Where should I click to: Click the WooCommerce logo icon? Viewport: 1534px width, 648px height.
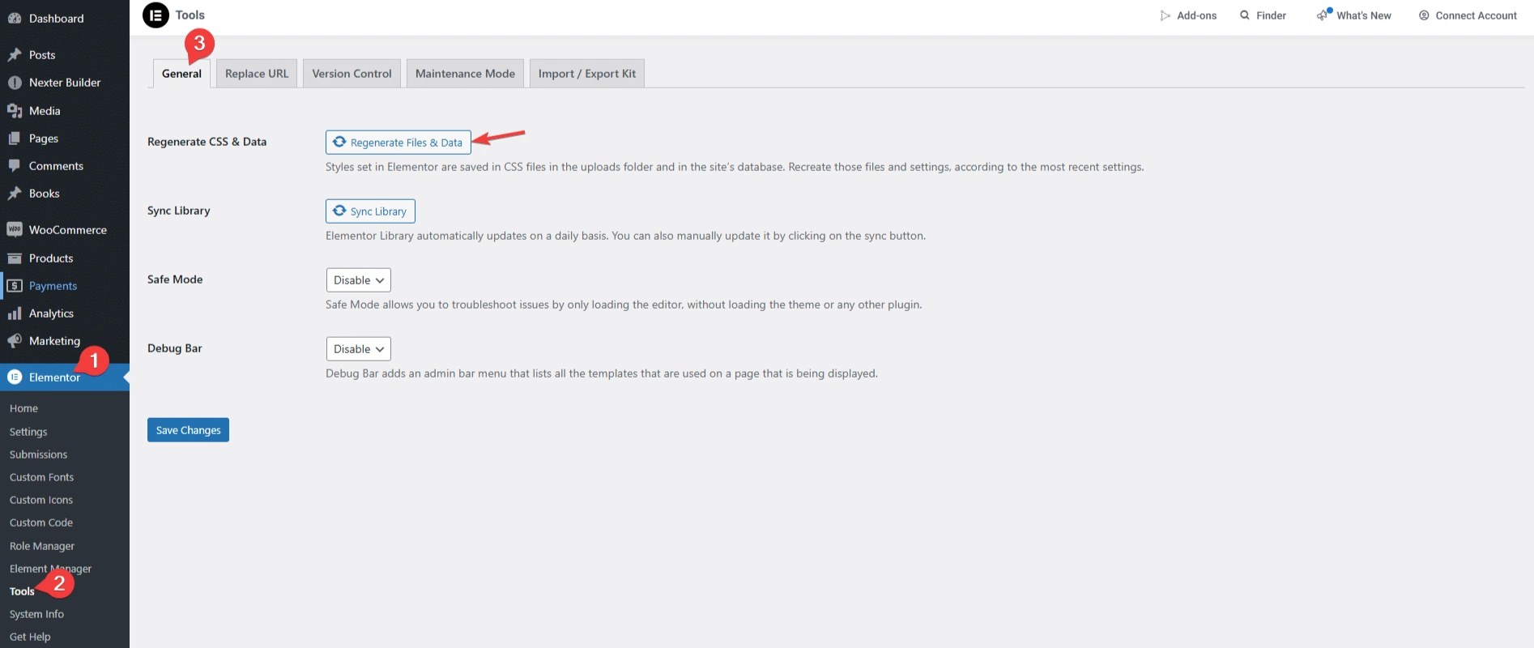(x=15, y=230)
